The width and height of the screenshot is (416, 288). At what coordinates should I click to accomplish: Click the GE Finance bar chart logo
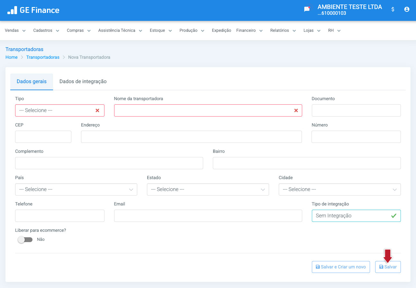12,10
